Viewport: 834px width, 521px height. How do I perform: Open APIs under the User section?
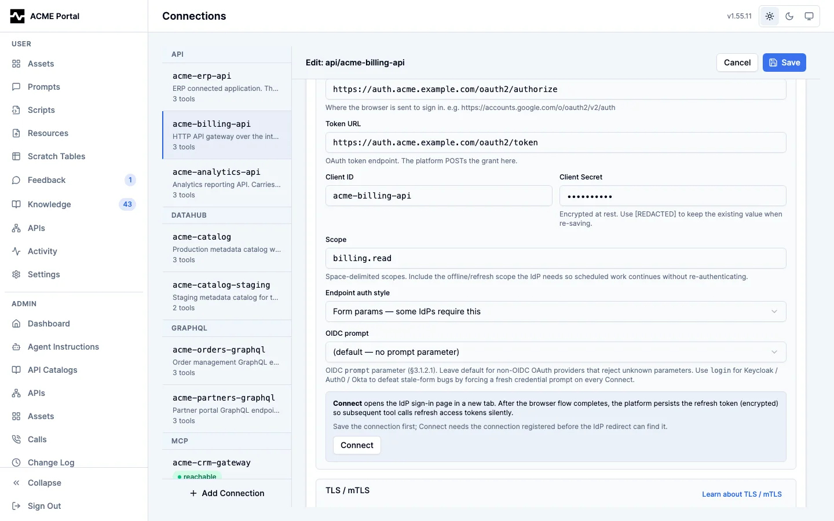(74, 228)
